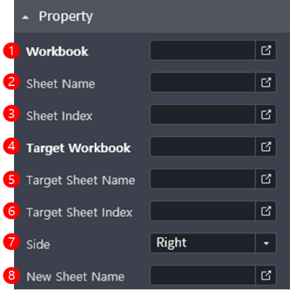This screenshot has width=290, height=290.
Task: Open expression editor for Sheet Index
Action: click(266, 115)
